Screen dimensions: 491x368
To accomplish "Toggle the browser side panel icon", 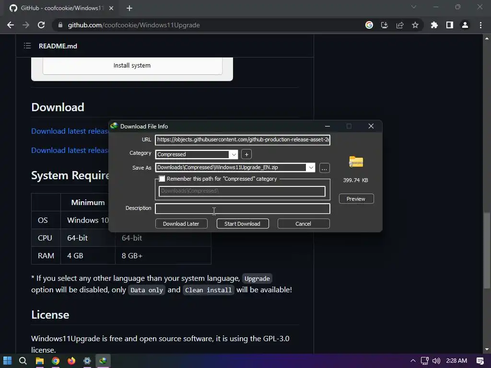I will [x=449, y=25].
